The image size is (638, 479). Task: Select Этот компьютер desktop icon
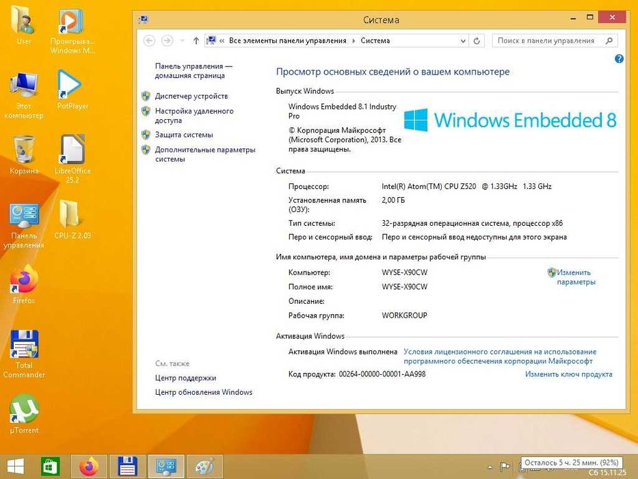coord(24,94)
